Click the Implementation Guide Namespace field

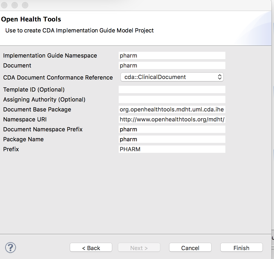pyautogui.click(x=172, y=55)
